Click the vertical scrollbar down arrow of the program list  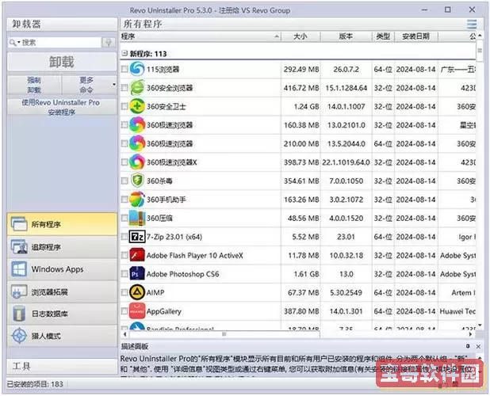pyautogui.click(x=480, y=326)
